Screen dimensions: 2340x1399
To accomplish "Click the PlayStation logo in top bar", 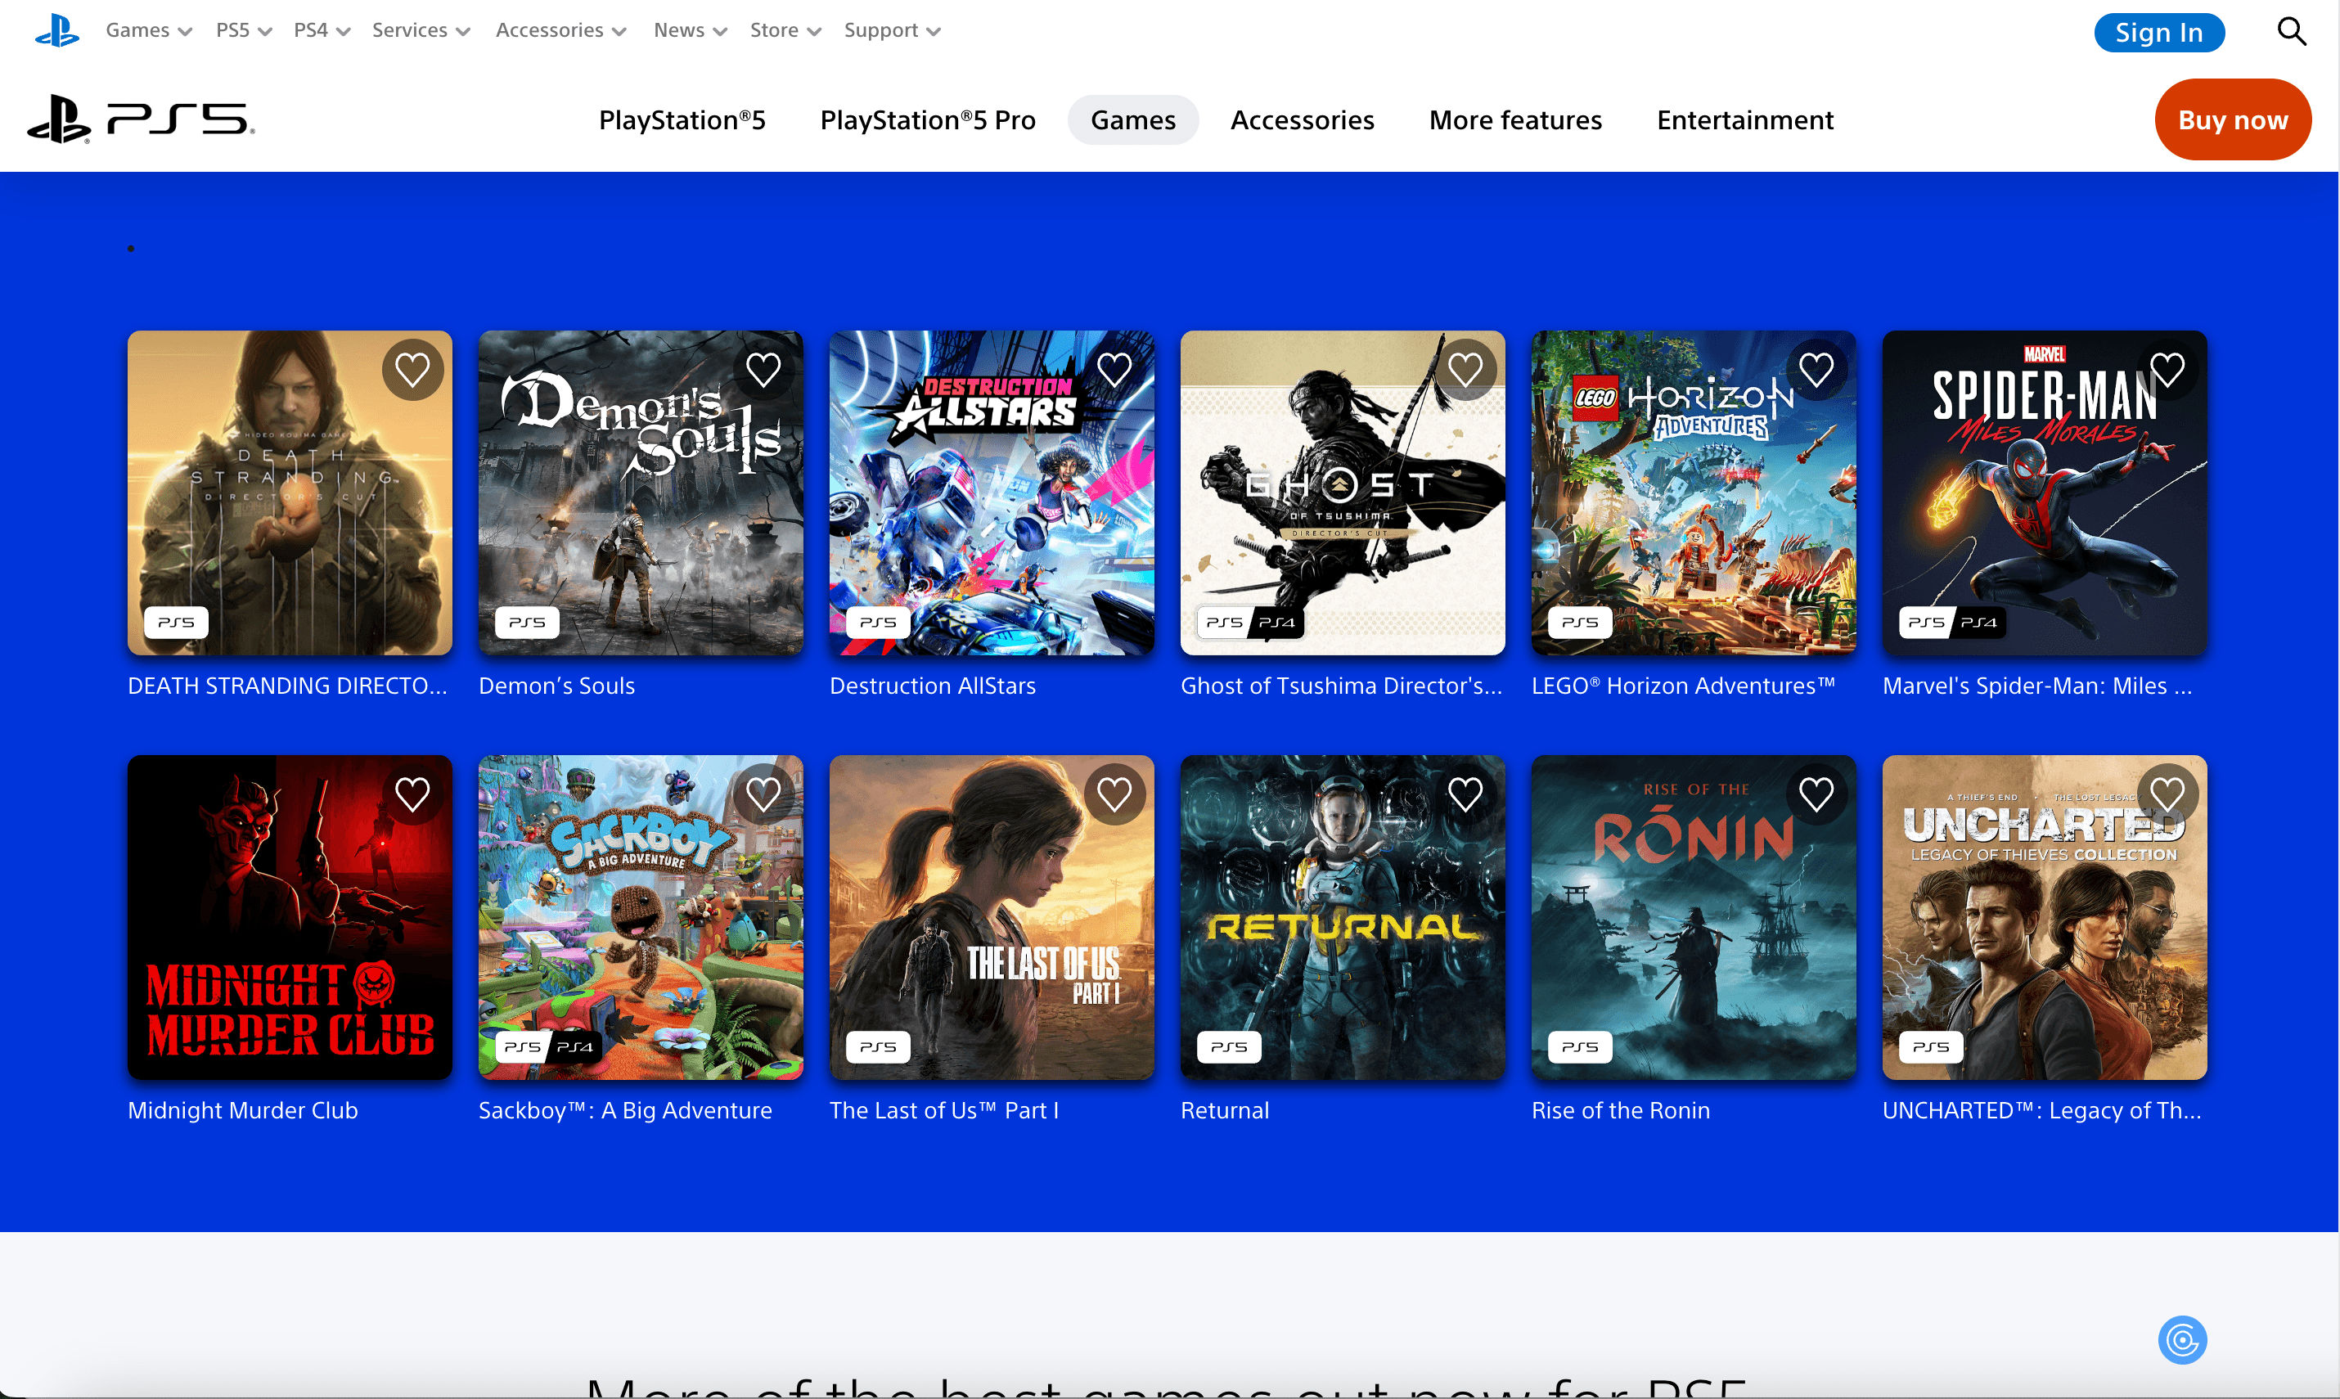I will pos(56,31).
